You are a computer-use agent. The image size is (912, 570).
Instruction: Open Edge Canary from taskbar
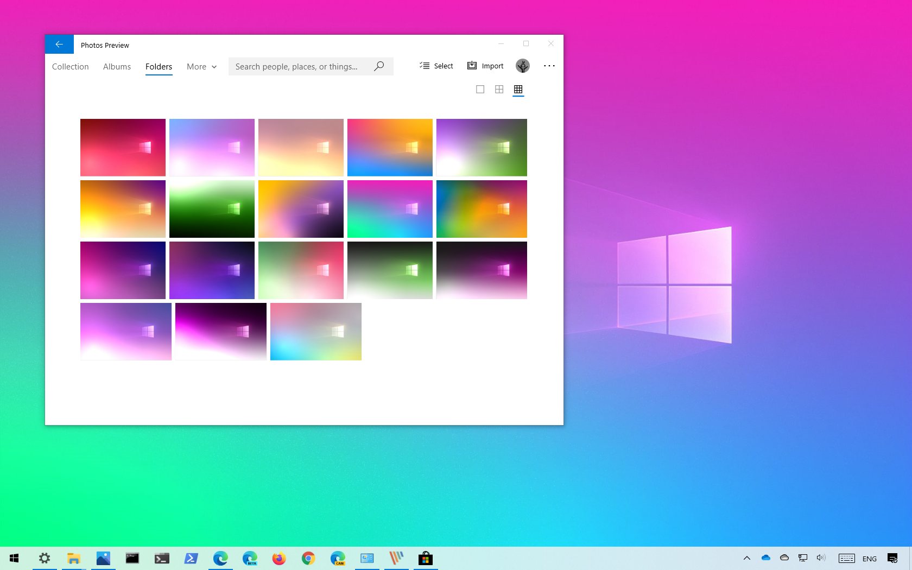pyautogui.click(x=338, y=558)
